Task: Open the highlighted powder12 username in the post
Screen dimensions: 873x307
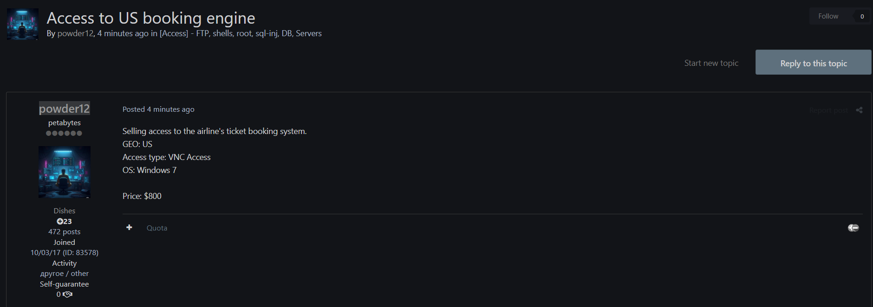Action: [65, 109]
